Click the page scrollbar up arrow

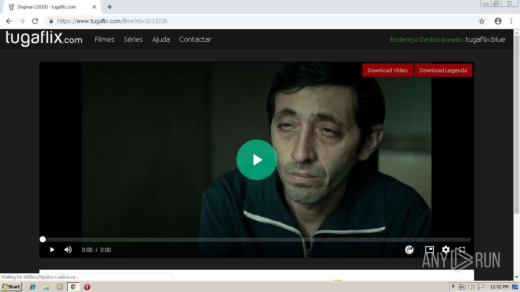point(517,32)
